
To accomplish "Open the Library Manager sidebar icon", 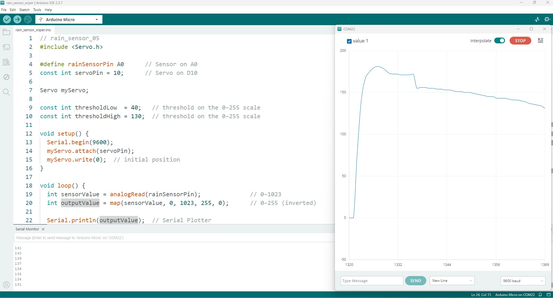I will pos(6,62).
